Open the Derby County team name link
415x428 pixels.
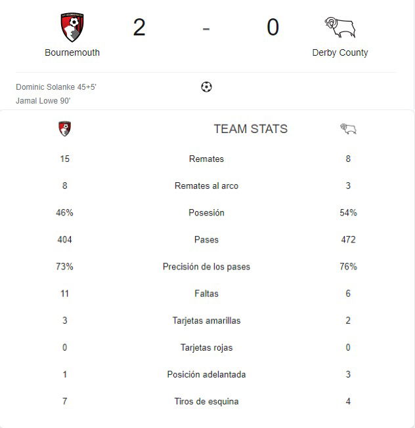[340, 52]
